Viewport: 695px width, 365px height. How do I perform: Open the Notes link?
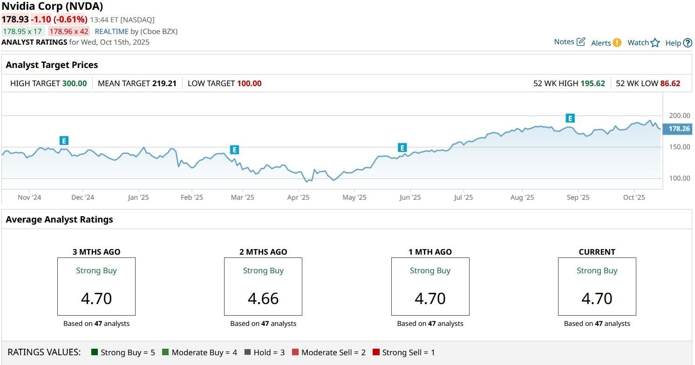click(x=564, y=42)
